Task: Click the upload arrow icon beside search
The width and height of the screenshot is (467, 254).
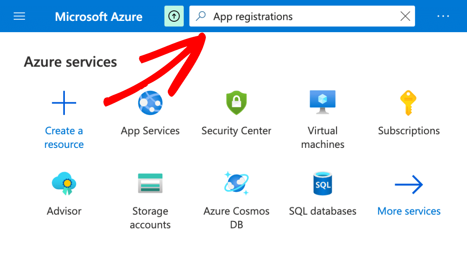Action: pyautogui.click(x=174, y=16)
